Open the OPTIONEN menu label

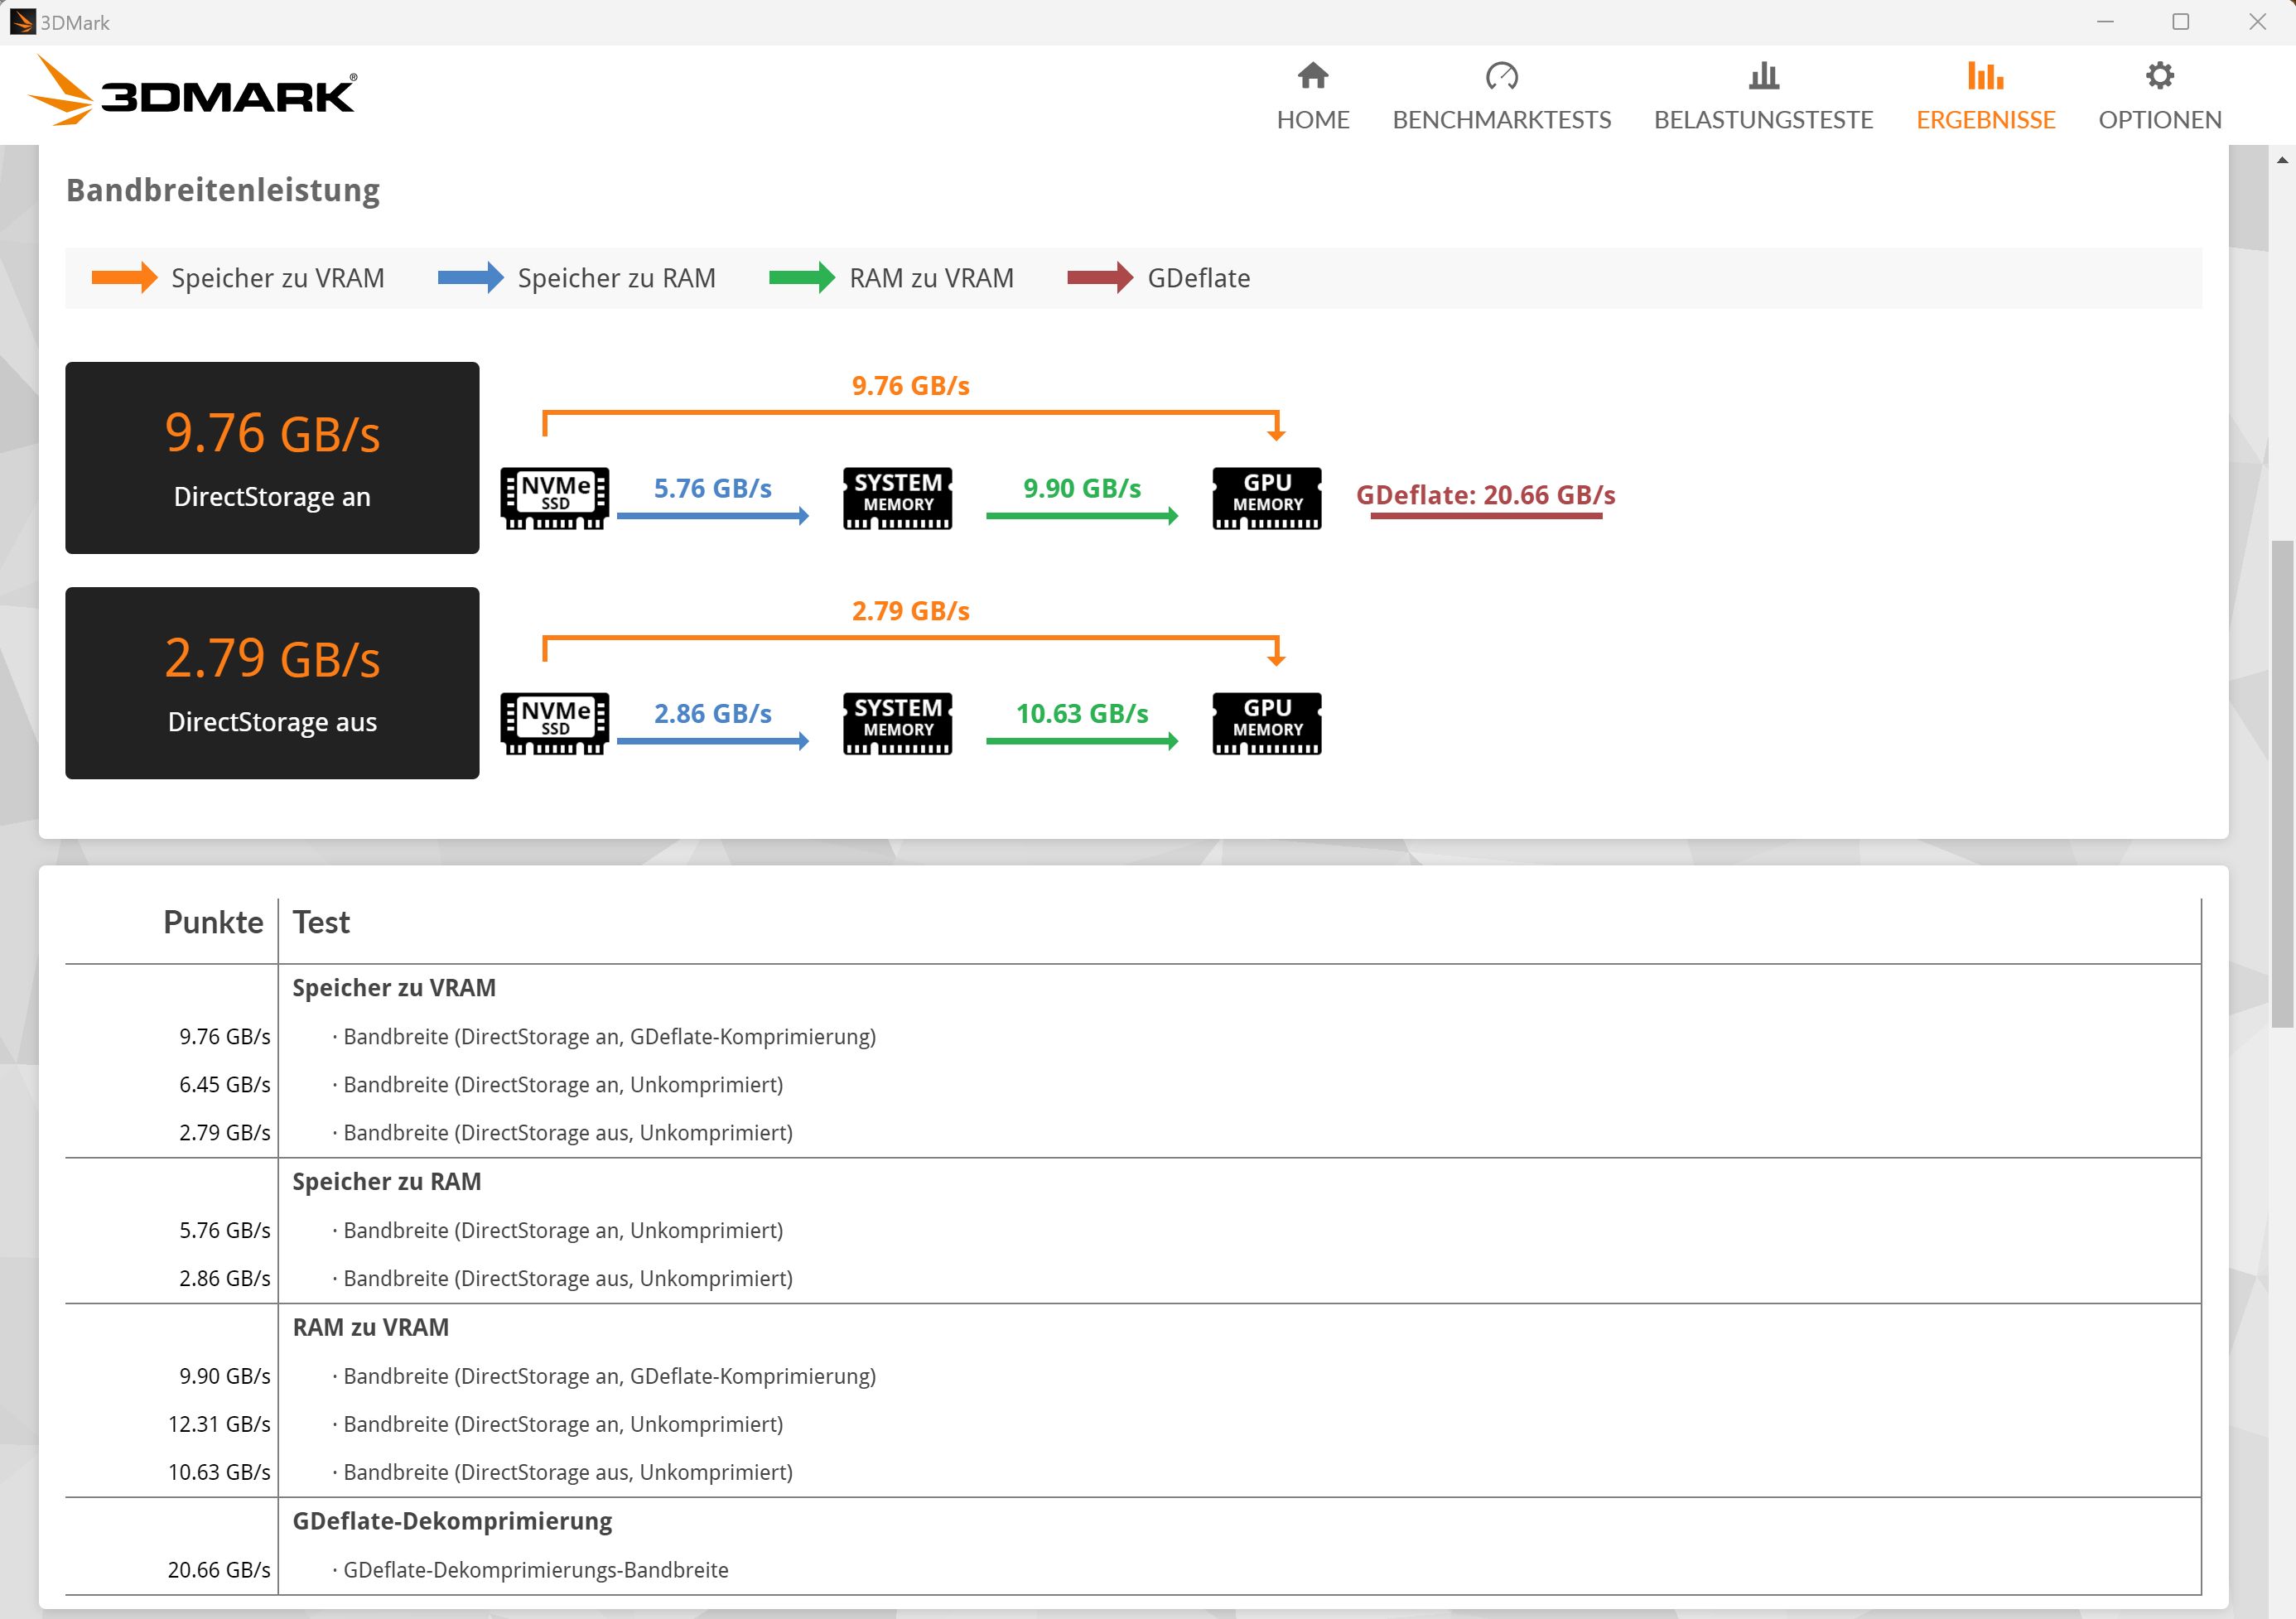2159,120
